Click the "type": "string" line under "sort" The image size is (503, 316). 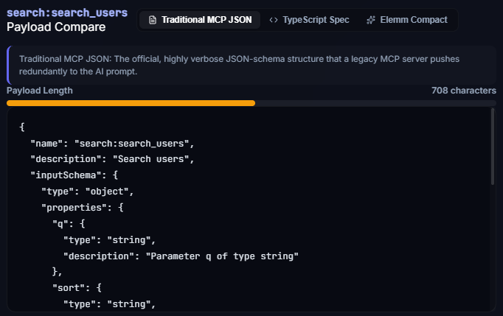point(109,303)
